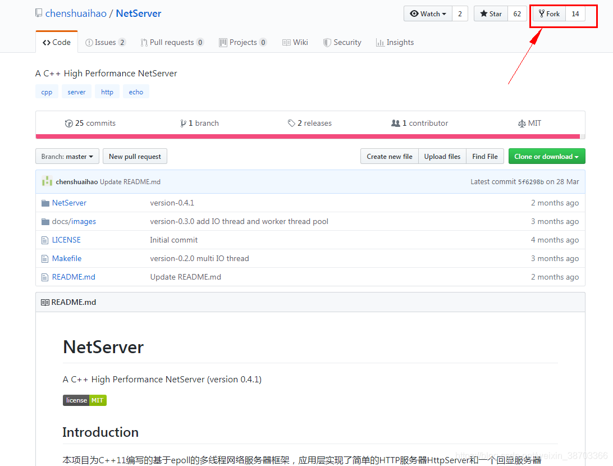Image resolution: width=613 pixels, height=466 pixels.
Task: Open the version-0.4.1 commit message
Action: click(172, 203)
